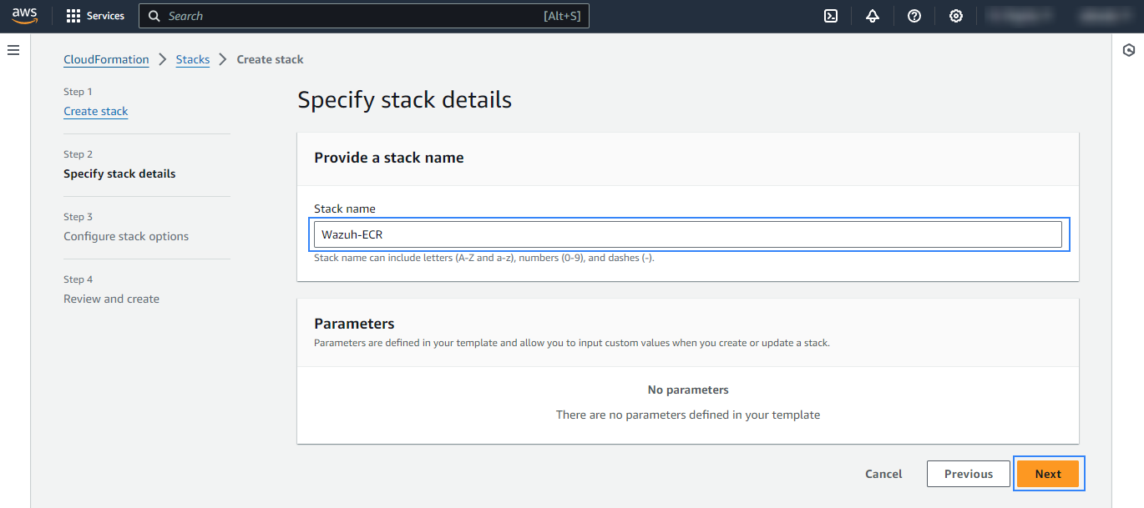Expand the hamburger navigation menu
This screenshot has height=508, width=1144.
[13, 51]
